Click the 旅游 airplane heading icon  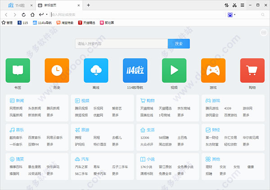tap(77, 130)
